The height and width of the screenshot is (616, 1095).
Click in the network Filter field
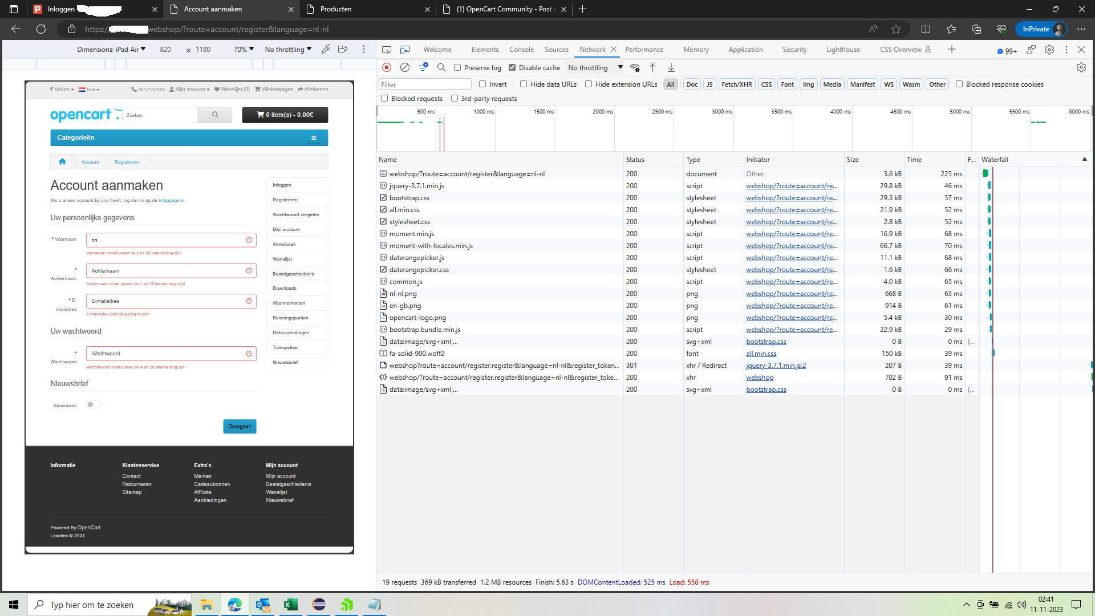click(425, 84)
